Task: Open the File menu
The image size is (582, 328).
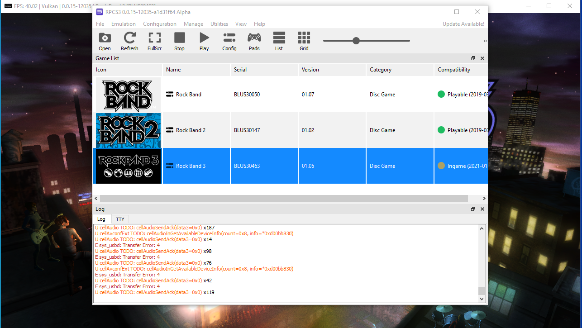Action: coord(100,24)
